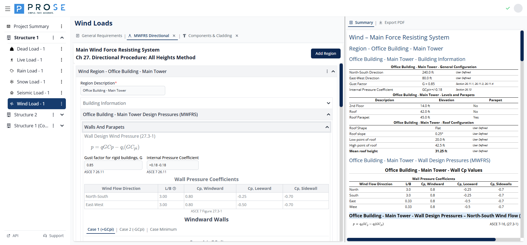Screen dimensions: 527x245
Task: Click the Add Region button
Action: pos(326,53)
